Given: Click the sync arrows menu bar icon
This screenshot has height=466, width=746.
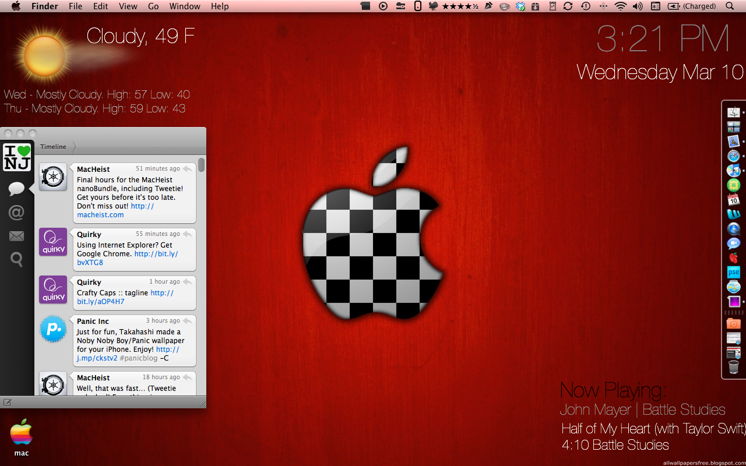Looking at the screenshot, I should point(568,6).
